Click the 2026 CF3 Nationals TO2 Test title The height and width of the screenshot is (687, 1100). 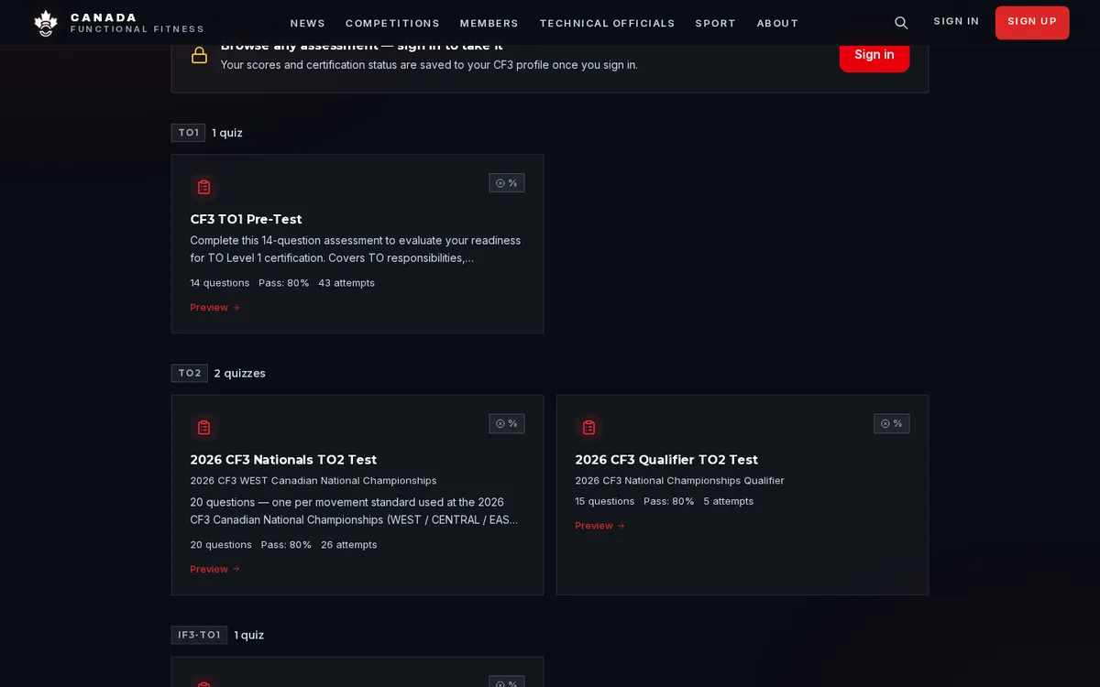point(284,460)
